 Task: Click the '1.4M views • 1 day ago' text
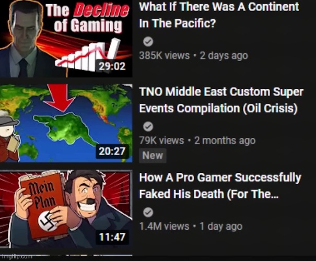[191, 226]
